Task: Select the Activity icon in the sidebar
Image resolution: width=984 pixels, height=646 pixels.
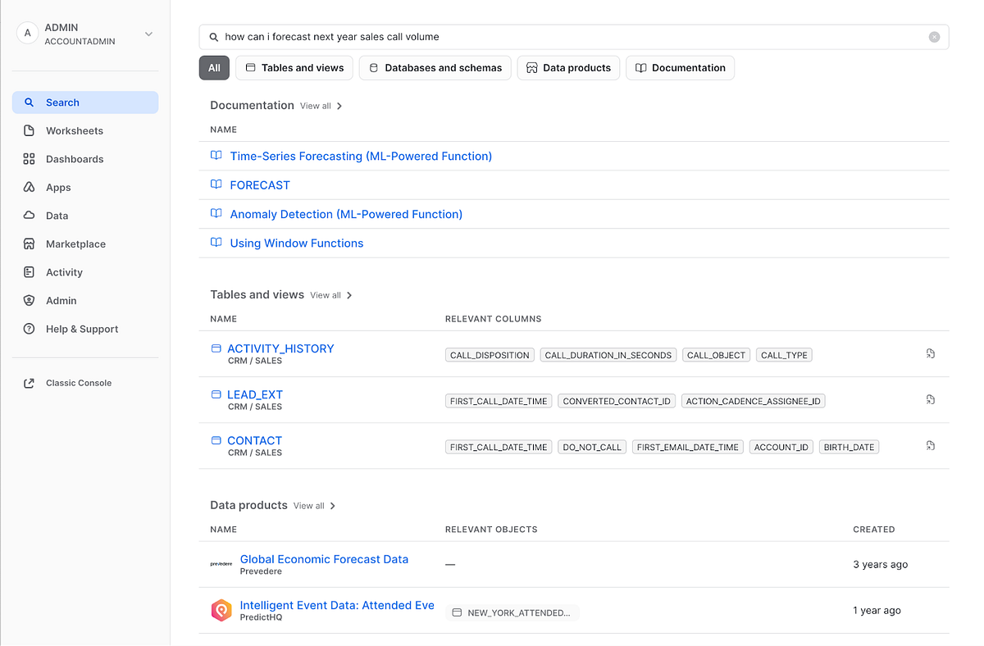Action: point(30,271)
